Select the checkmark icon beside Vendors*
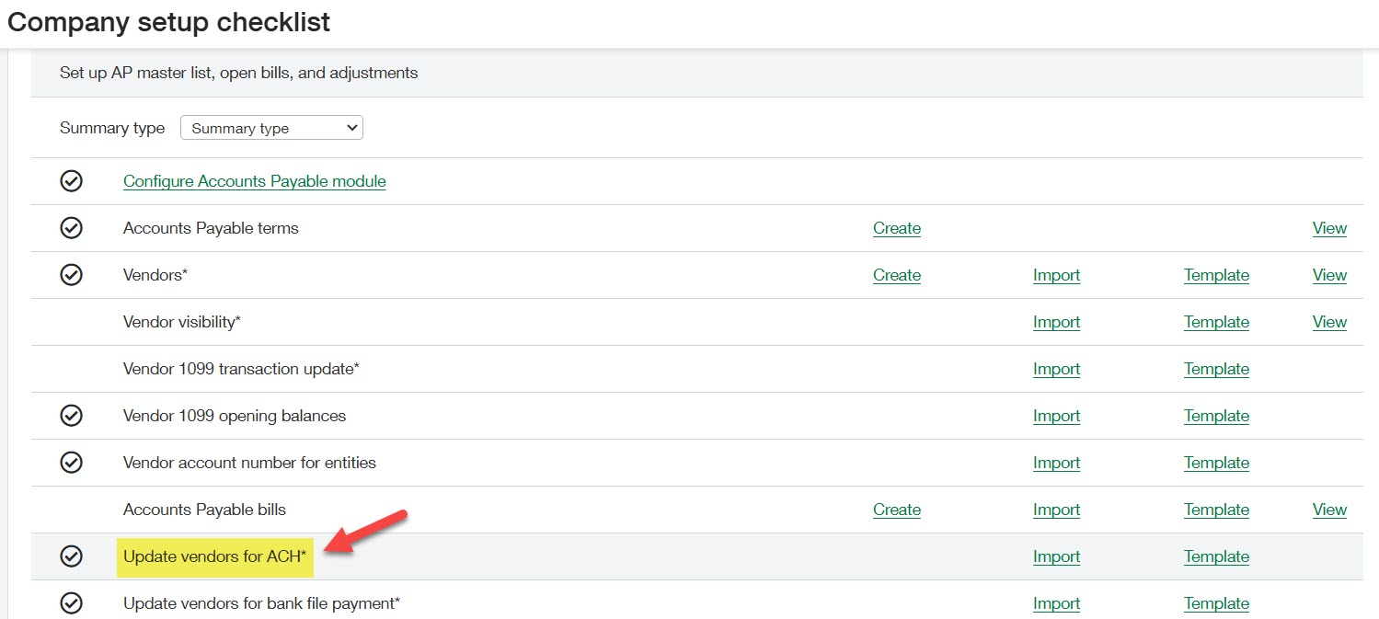 [x=72, y=275]
